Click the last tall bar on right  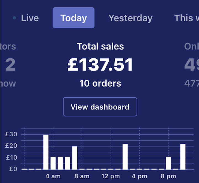(x=183, y=157)
